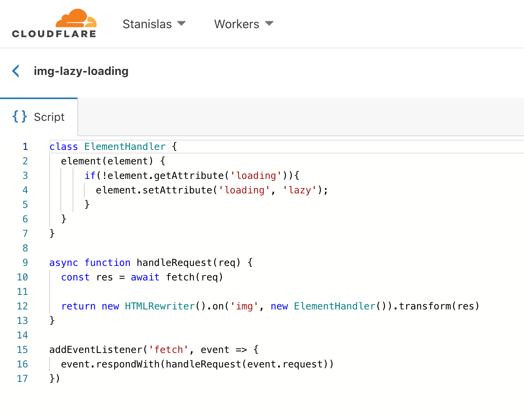Click the const res = await fetch line
The height and width of the screenshot is (415, 524).
coord(142,277)
